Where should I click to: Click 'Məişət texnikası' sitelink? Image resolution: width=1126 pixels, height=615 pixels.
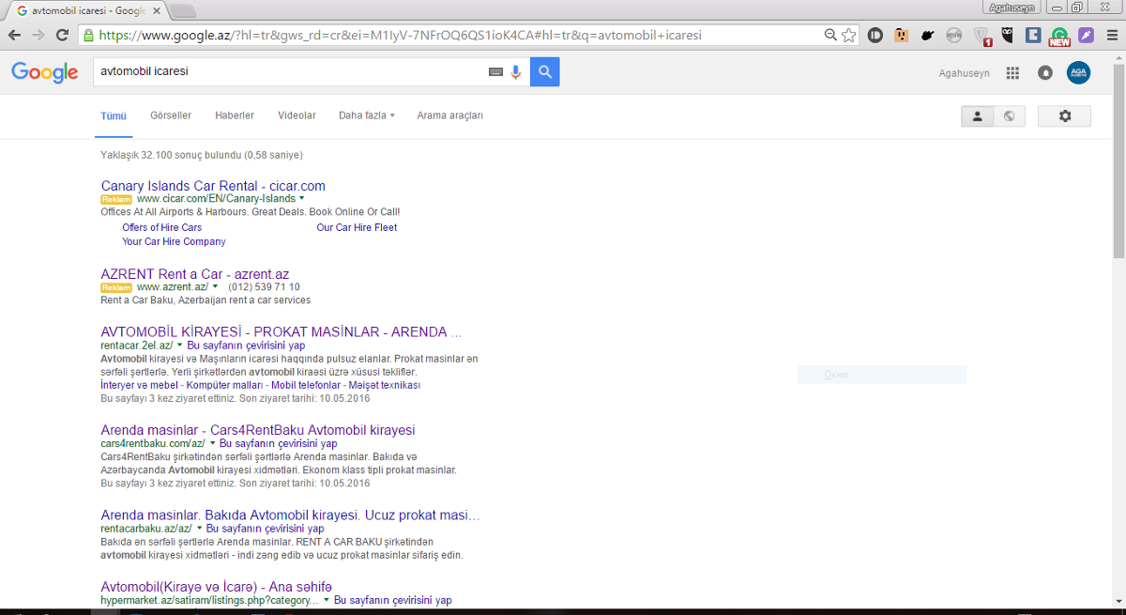tap(384, 385)
